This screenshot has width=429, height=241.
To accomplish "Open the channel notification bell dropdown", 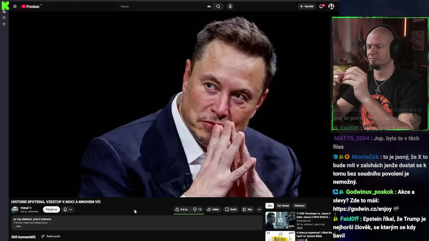I will [68, 210].
